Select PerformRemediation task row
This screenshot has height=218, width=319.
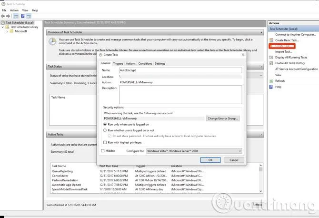pos(128,180)
